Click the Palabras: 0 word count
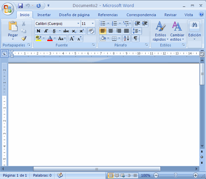The width and height of the screenshot is (206, 179). [x=42, y=175]
